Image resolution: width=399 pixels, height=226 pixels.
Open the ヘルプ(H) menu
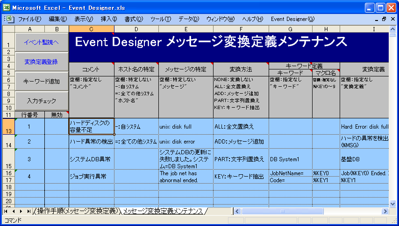click(252, 19)
